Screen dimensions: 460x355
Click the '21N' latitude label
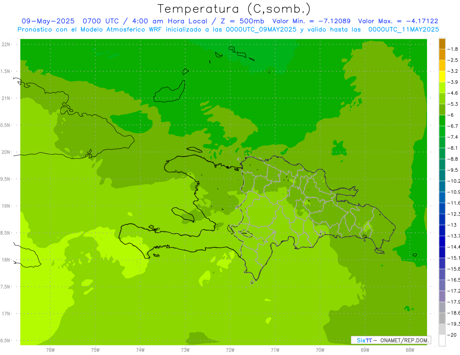[x=6, y=98]
